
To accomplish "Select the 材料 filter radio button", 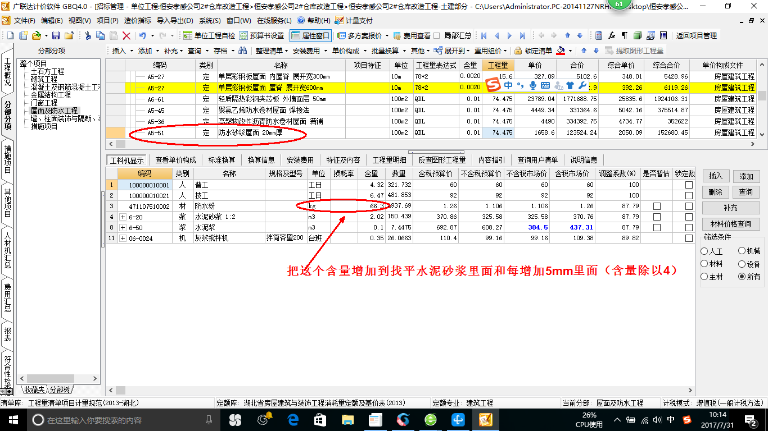I will (x=704, y=264).
